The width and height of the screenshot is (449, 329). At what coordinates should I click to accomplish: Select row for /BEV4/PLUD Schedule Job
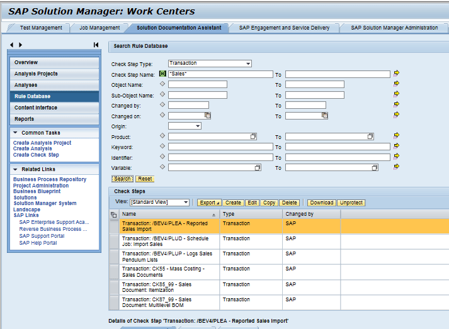click(114, 242)
